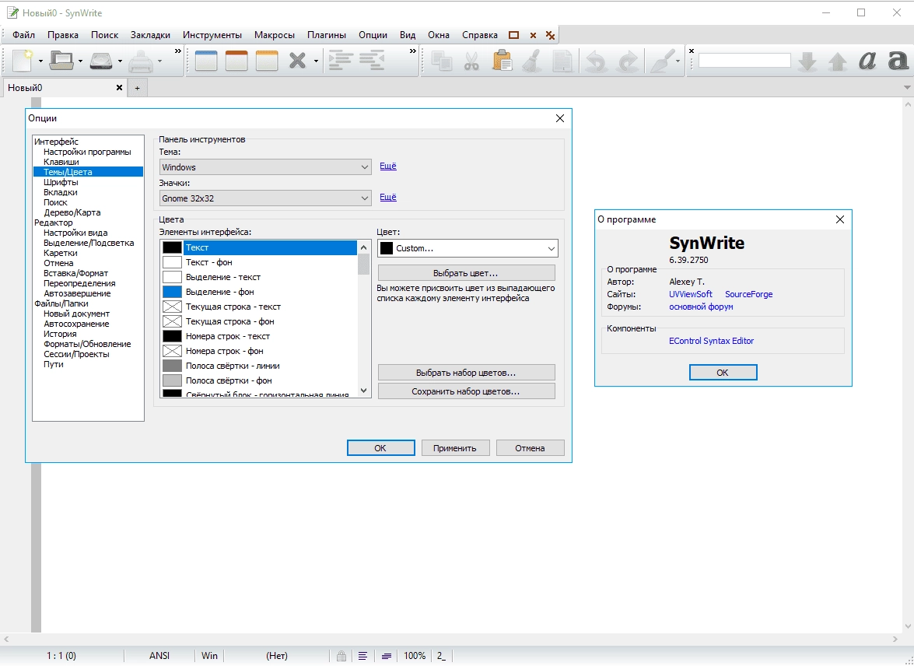
Task: Click the Redo arrow icon
Action: (628, 61)
